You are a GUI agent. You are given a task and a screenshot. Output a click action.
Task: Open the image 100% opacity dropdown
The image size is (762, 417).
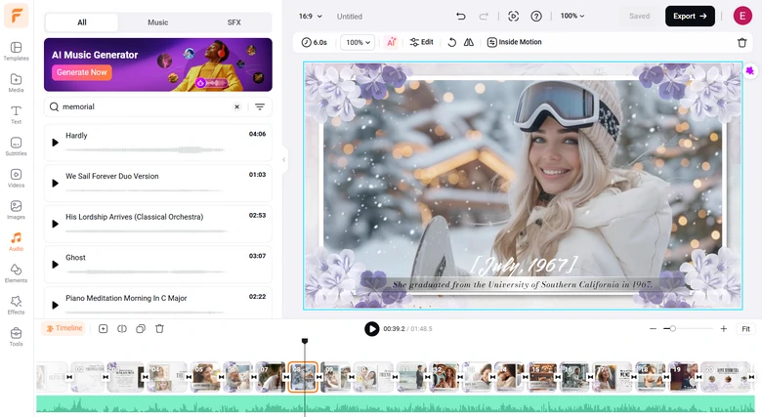click(x=358, y=42)
